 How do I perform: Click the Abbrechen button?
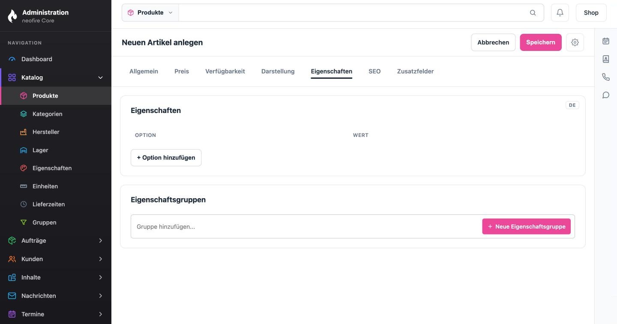[493, 42]
